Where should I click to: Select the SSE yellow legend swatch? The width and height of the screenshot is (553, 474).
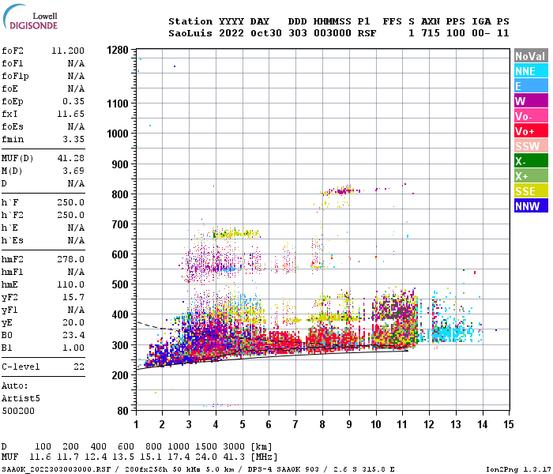tap(531, 191)
